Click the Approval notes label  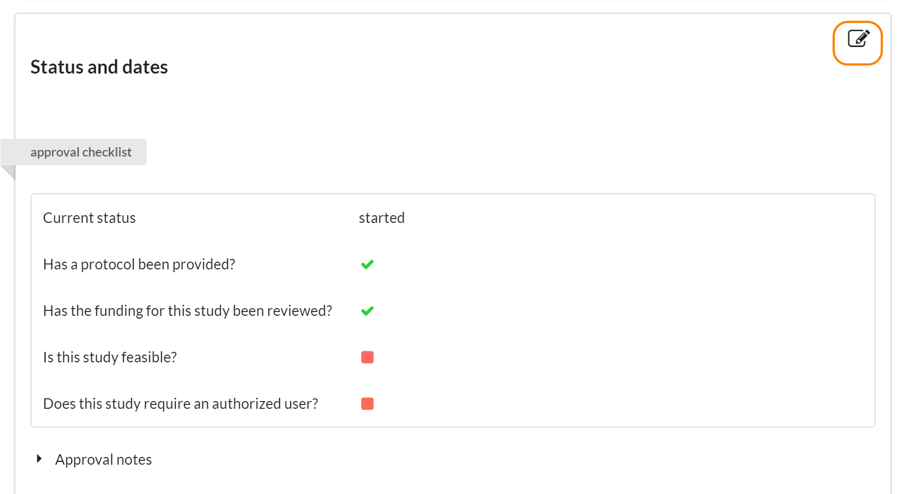tap(103, 460)
